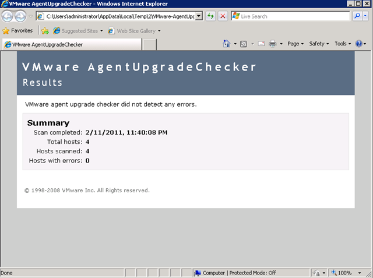The image size is (373, 278).
Task: Click scan date '2/11/2011, 11:40:08 PM'
Action: [126, 132]
